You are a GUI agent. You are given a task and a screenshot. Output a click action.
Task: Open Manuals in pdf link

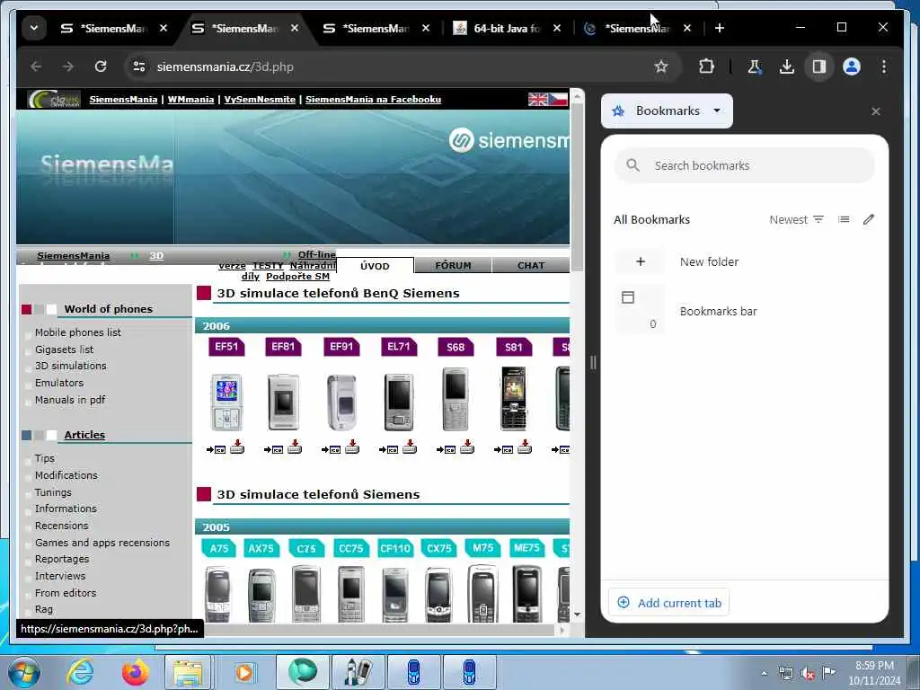point(70,400)
